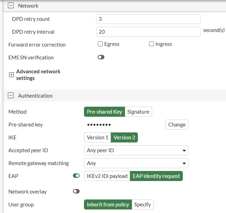Open Accepted peer ID dropdown

click(x=136, y=150)
